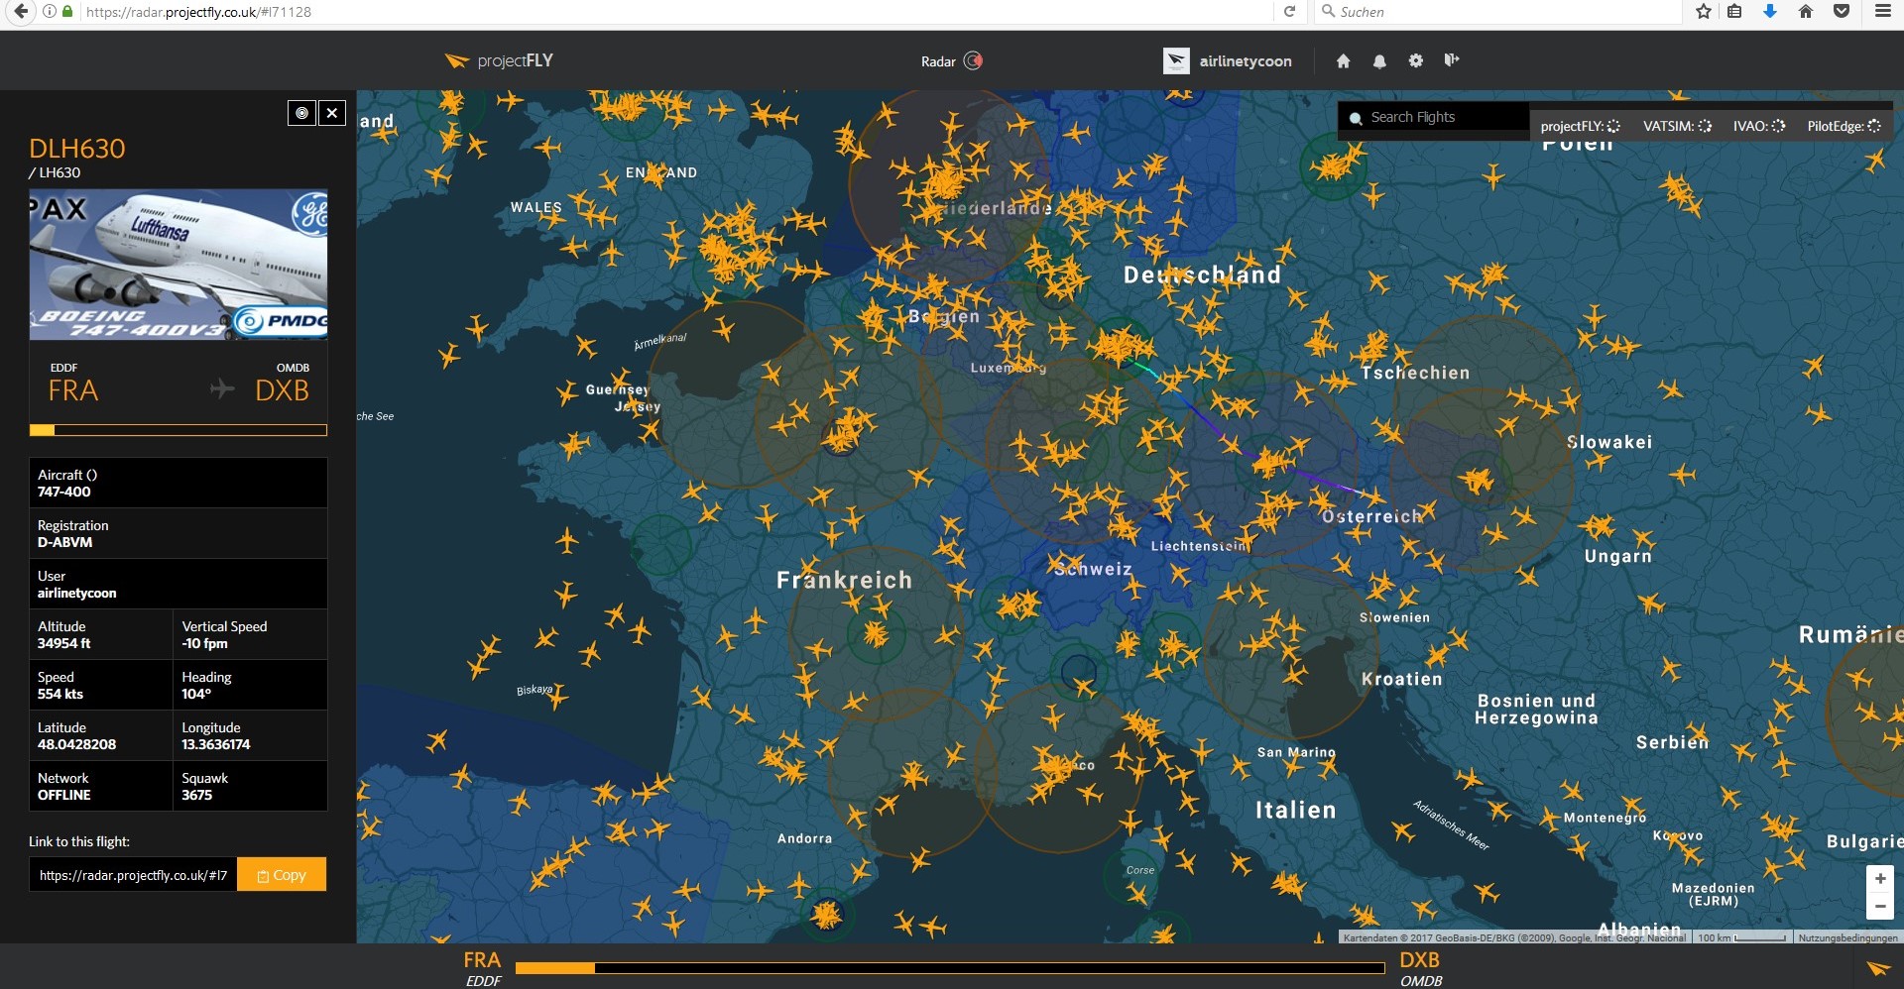
Task: Click inside the Search Flights field
Action: point(1448,117)
